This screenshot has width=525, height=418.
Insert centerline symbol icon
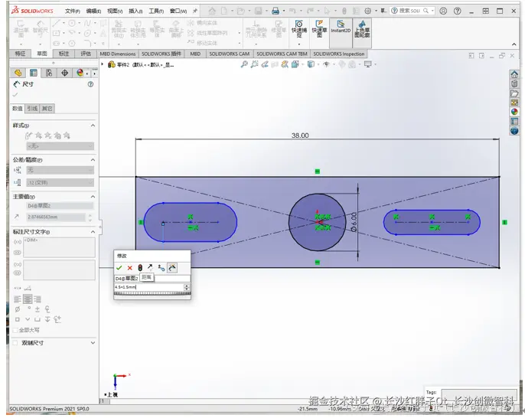[47, 309]
